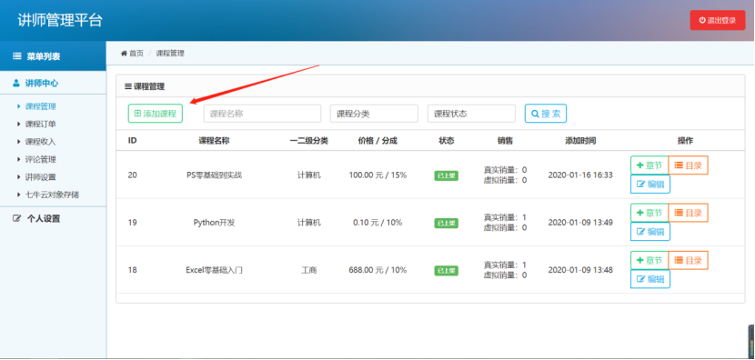755x360 pixels.
Task: Click the date 2020-01-09 13:48
Action: click(580, 270)
